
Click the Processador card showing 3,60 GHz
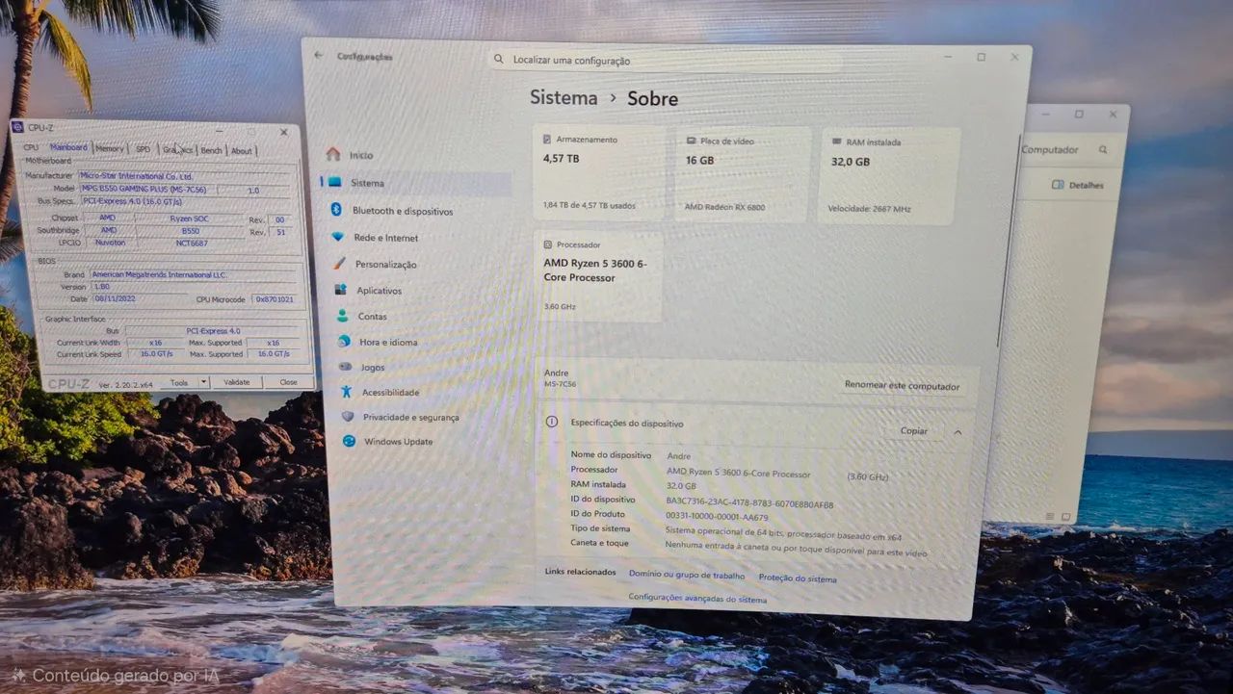pyautogui.click(x=598, y=276)
